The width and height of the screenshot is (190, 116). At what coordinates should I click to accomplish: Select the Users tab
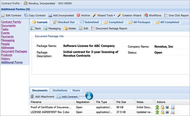click(x=76, y=90)
